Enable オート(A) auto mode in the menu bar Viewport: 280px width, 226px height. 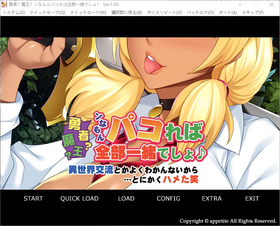(228, 13)
